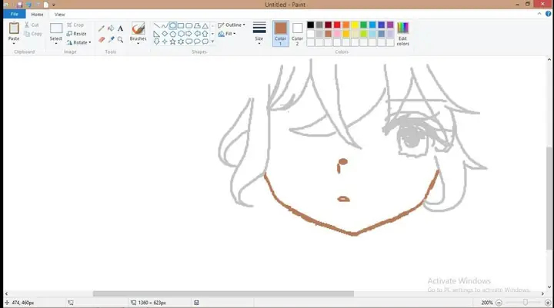Expand the shapes gallery with the More arrow
The height and width of the screenshot is (308, 554).
[x=212, y=41]
